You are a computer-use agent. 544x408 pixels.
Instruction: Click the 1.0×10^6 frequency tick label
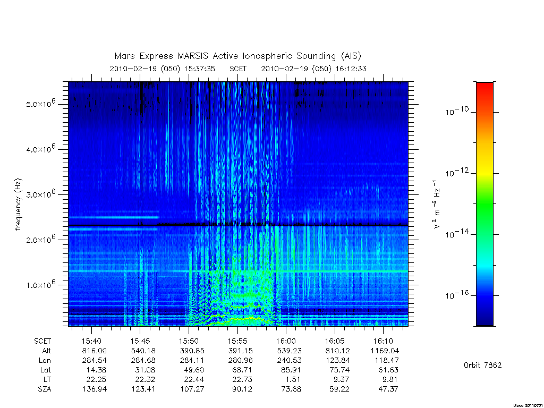pos(40,284)
